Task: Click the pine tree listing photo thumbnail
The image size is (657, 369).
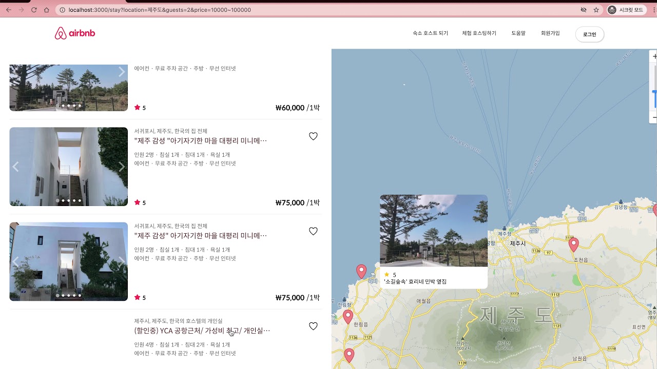Action: point(68,88)
